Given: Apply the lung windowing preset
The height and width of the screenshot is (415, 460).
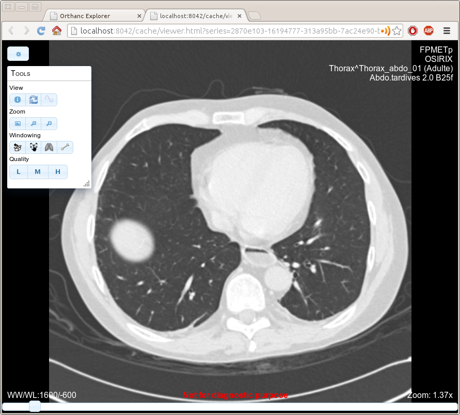Looking at the screenshot, I should click(x=49, y=147).
